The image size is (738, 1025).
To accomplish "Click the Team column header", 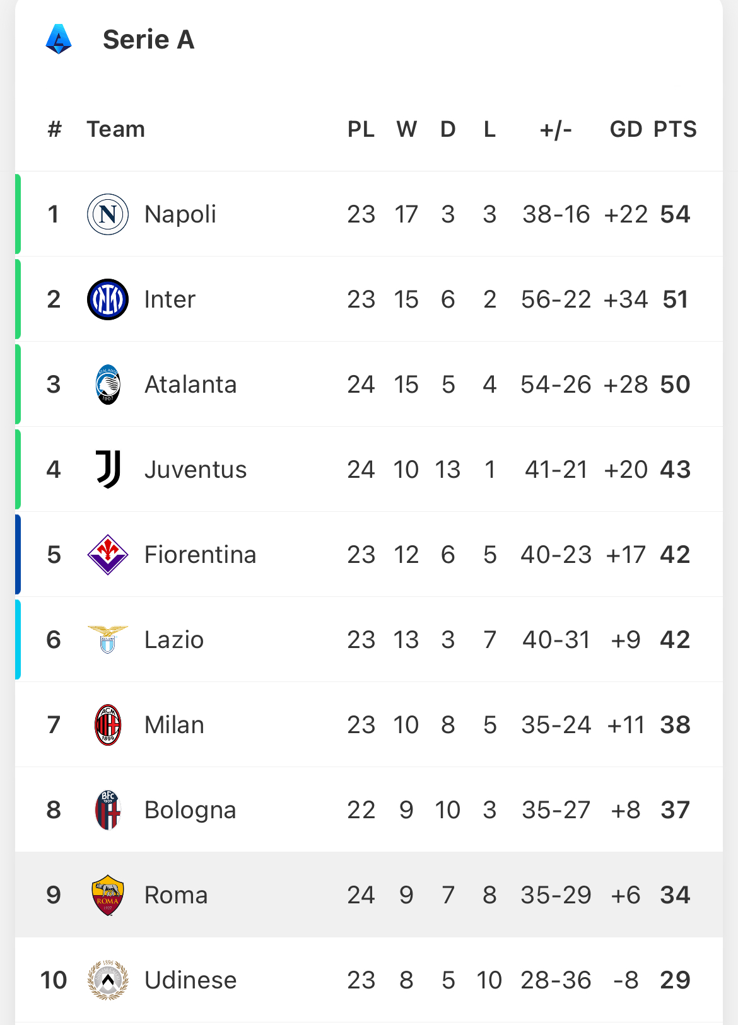I will (x=115, y=129).
